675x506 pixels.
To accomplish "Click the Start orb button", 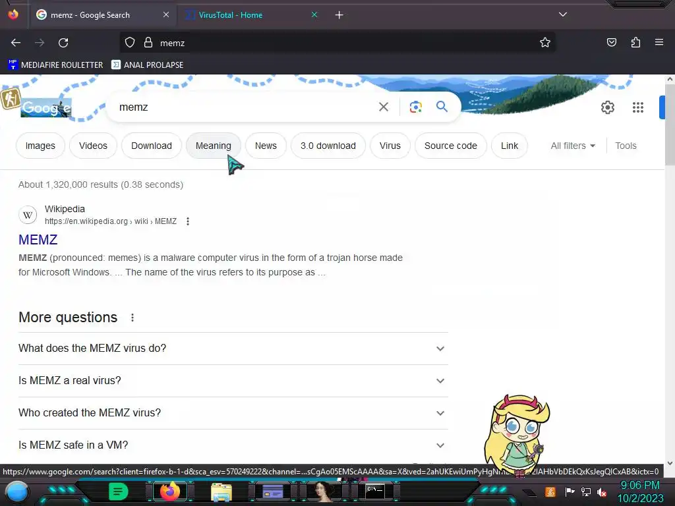I will (16, 492).
